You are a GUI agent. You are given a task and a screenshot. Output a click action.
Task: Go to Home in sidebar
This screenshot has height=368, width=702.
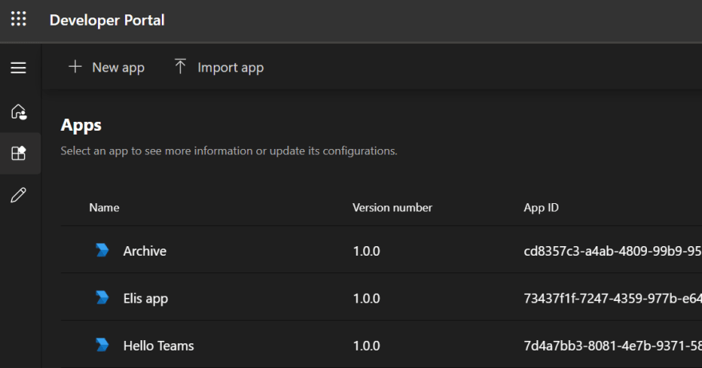[x=19, y=112]
